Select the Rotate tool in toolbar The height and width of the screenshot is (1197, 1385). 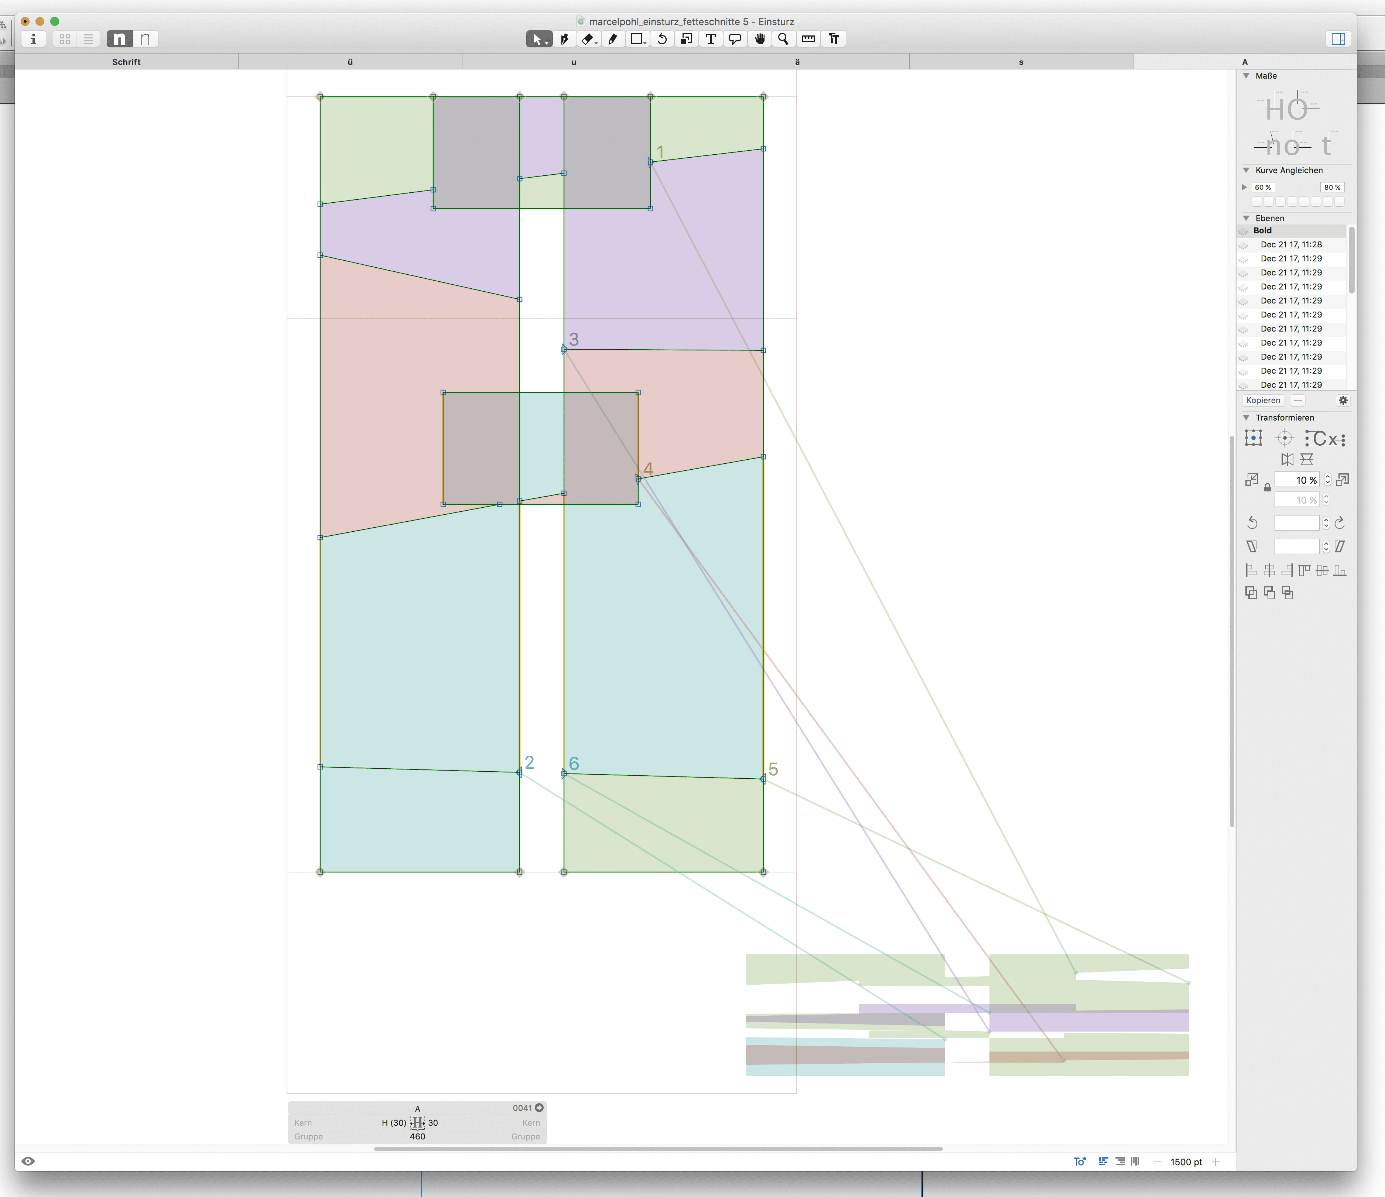pyautogui.click(x=662, y=39)
